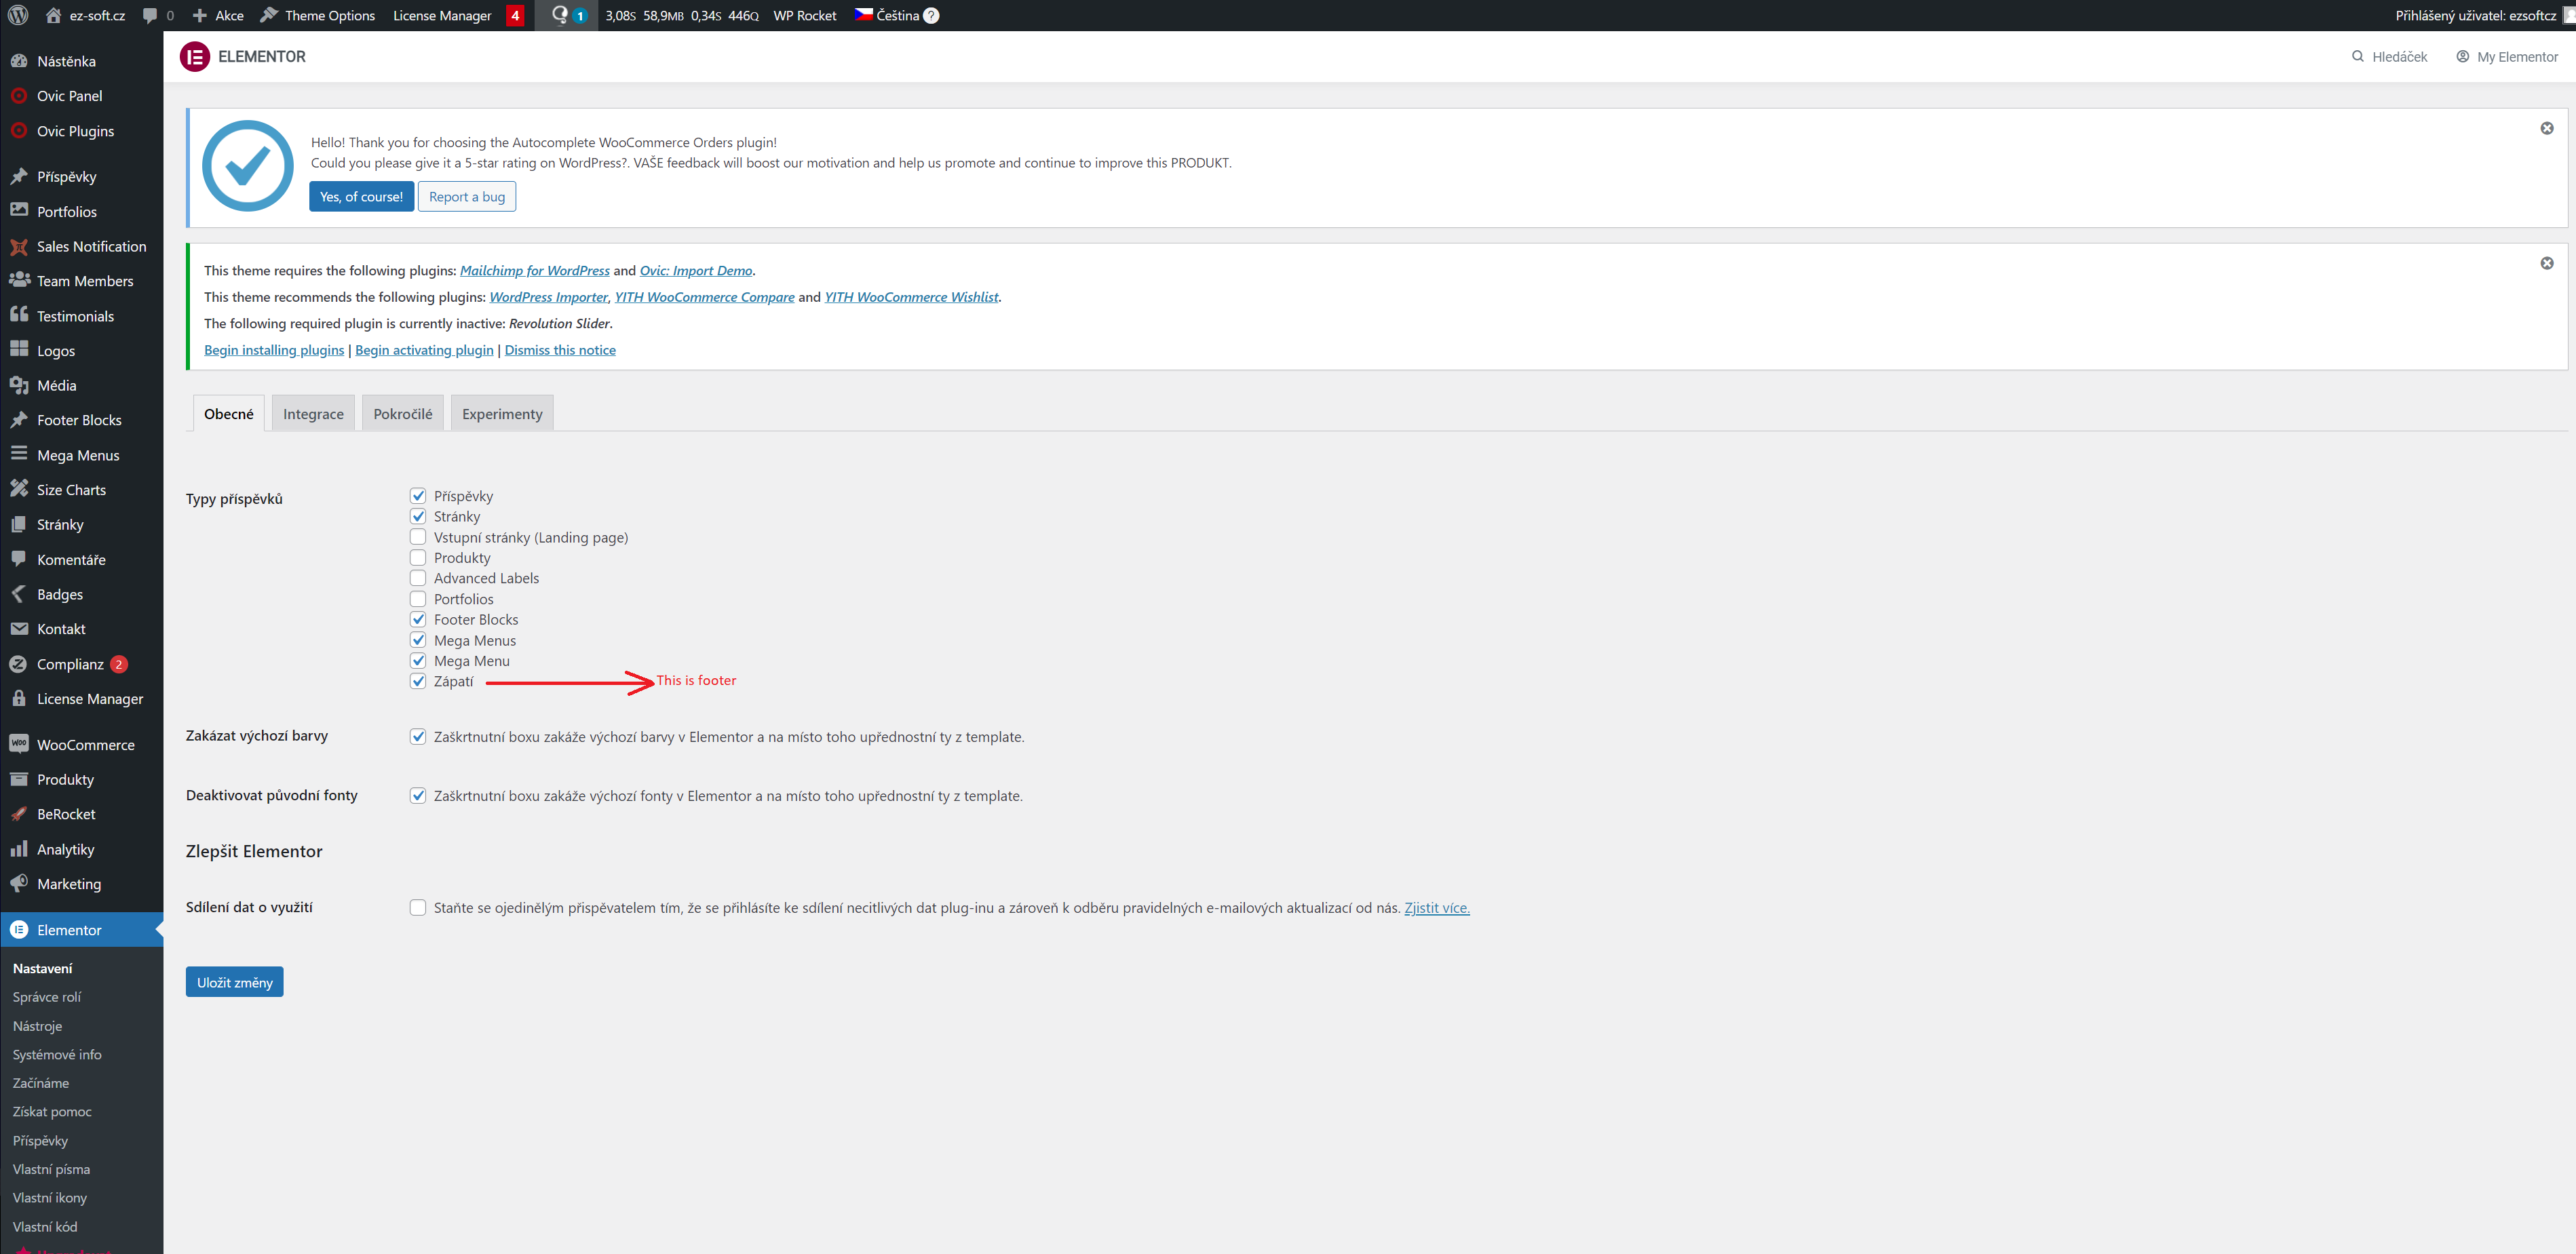Open Team Members sidebar icon

19,280
